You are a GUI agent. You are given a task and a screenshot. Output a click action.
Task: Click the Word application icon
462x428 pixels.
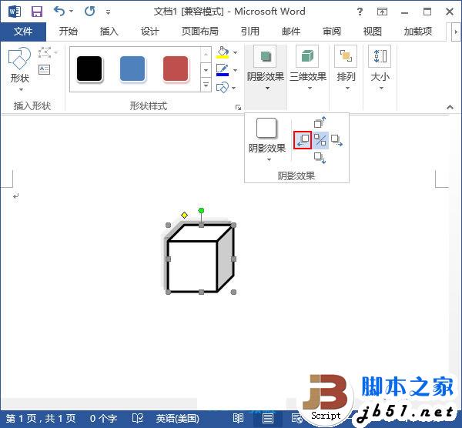(14, 12)
